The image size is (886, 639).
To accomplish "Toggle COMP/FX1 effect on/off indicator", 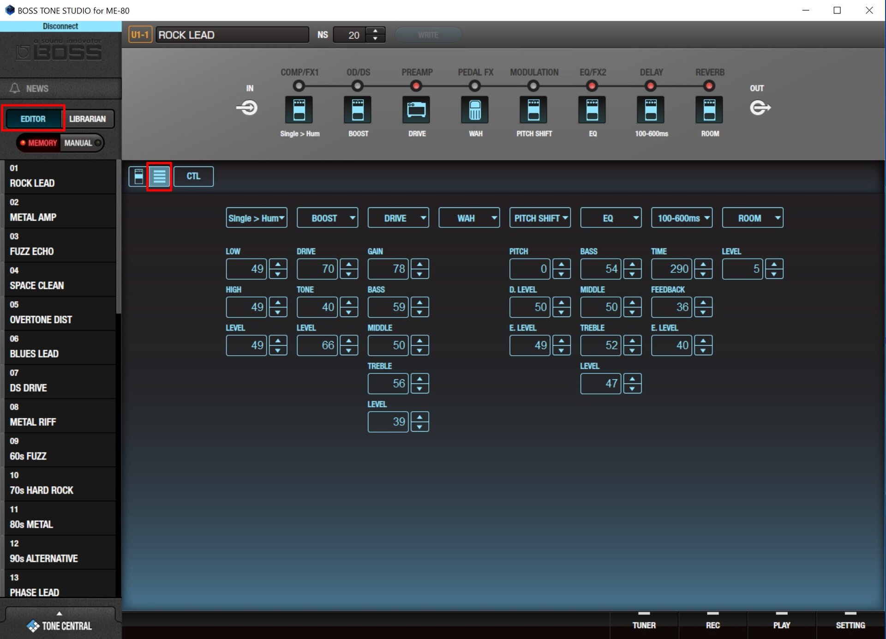I will (299, 86).
